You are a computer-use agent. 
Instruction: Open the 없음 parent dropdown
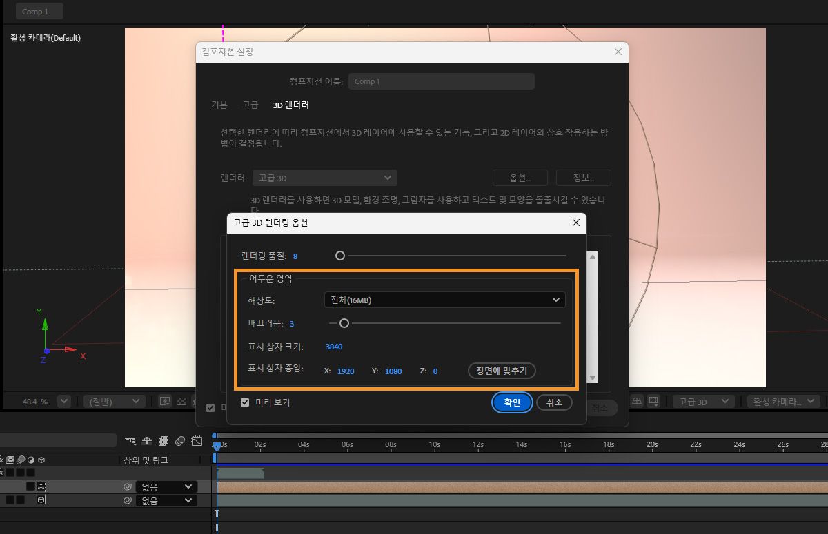pos(166,486)
